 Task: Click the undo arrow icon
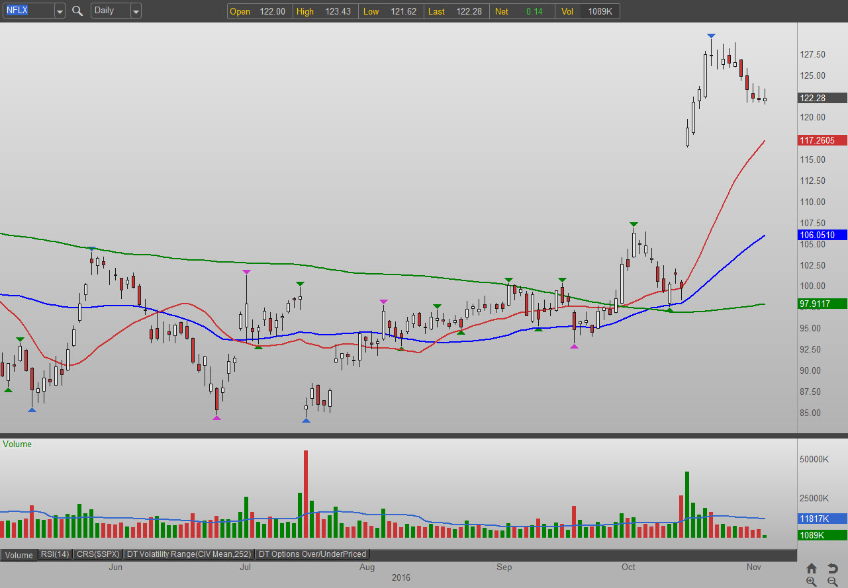pyautogui.click(x=832, y=568)
